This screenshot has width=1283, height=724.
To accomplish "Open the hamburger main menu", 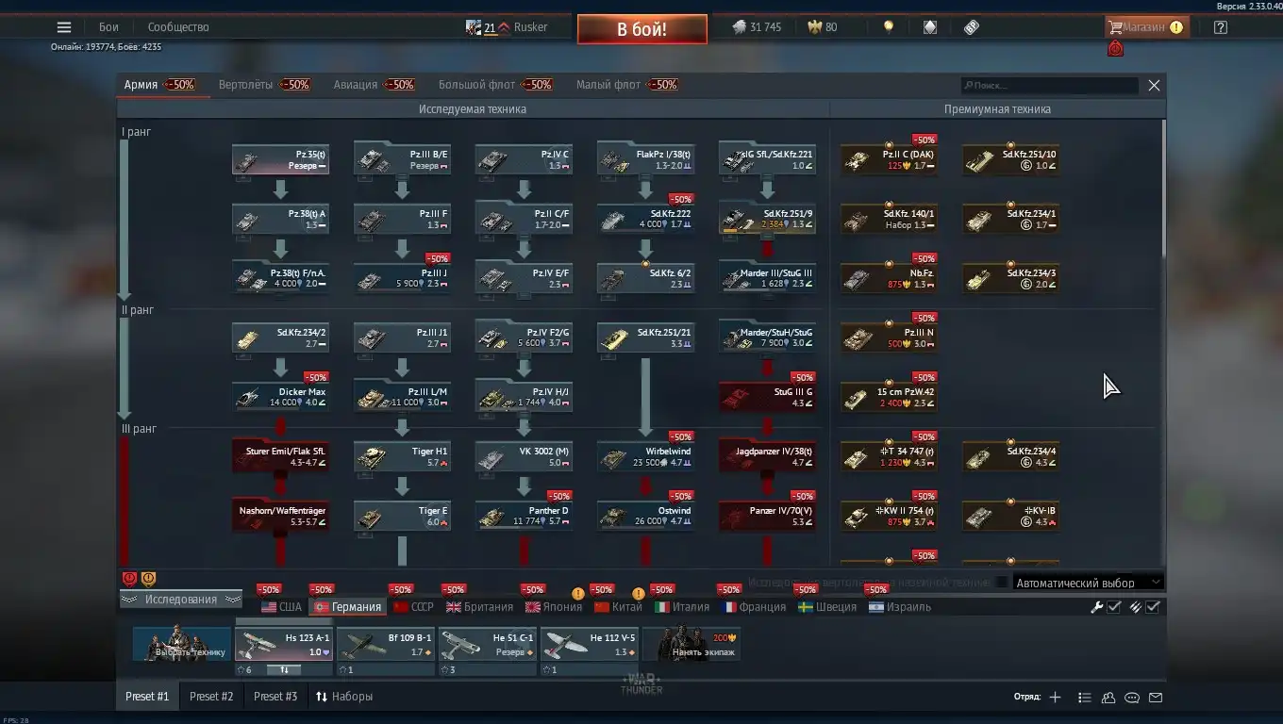I will (x=64, y=27).
